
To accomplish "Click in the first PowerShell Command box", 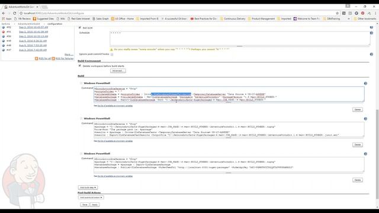I will (229, 94).
